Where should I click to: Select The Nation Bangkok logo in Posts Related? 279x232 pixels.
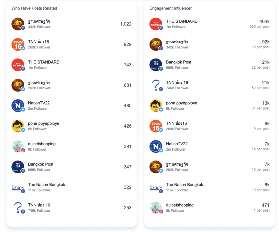click(x=18, y=187)
